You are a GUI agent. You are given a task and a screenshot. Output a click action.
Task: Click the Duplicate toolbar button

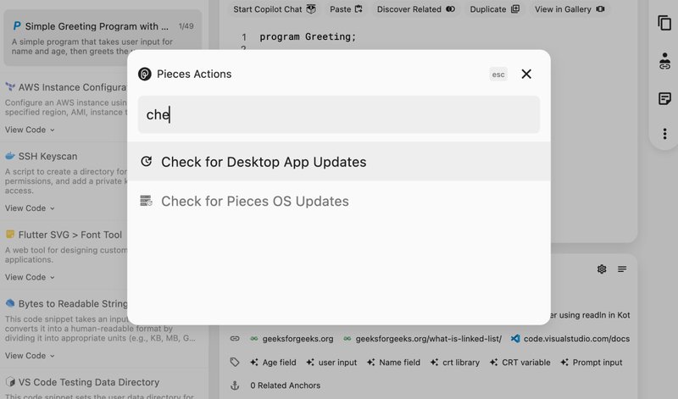click(495, 9)
